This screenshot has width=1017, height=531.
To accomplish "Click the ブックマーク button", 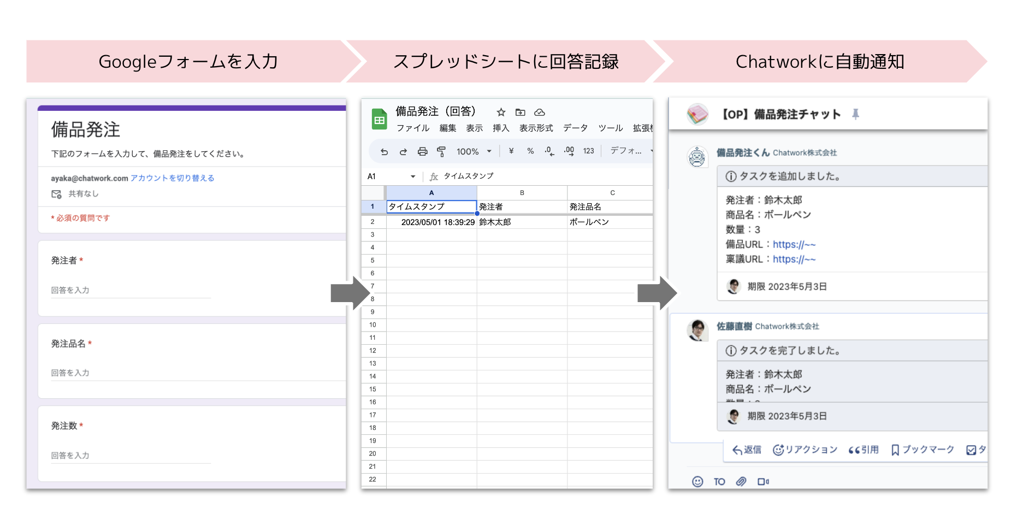I will [923, 450].
